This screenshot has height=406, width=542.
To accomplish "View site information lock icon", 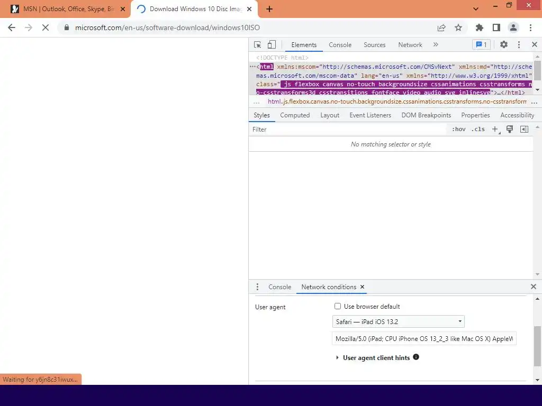I will click(67, 27).
